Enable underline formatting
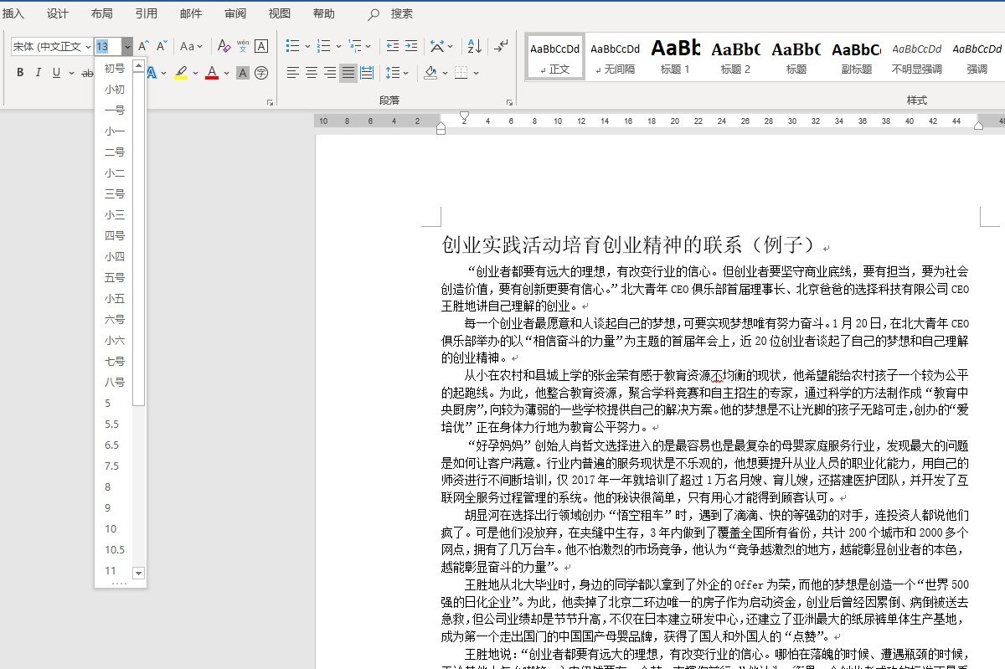 tap(56, 72)
